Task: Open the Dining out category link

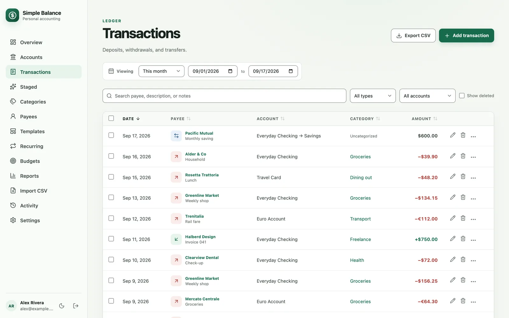Action: (361, 177)
